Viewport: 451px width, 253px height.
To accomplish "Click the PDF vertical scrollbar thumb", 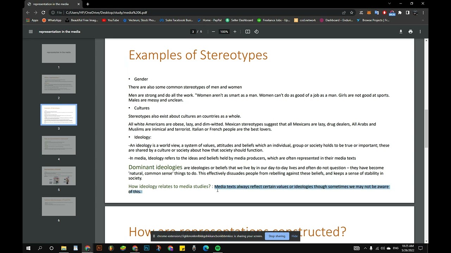I will point(426,128).
